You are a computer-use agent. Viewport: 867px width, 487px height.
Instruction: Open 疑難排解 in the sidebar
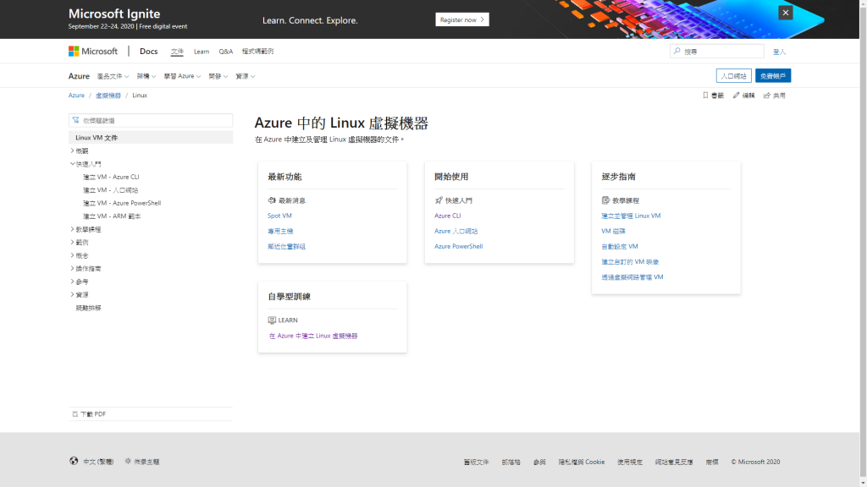[x=88, y=308]
